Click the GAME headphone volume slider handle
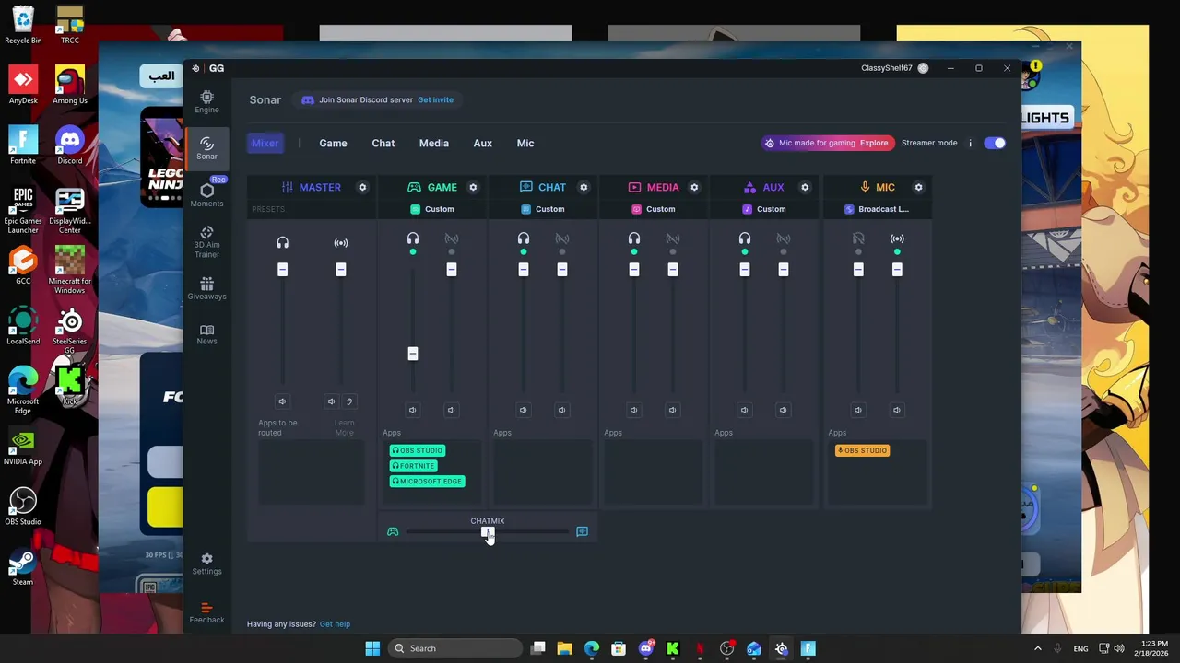The height and width of the screenshot is (663, 1180). coord(412,354)
